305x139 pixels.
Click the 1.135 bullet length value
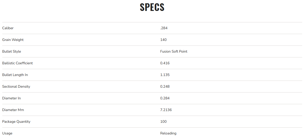[165, 75]
